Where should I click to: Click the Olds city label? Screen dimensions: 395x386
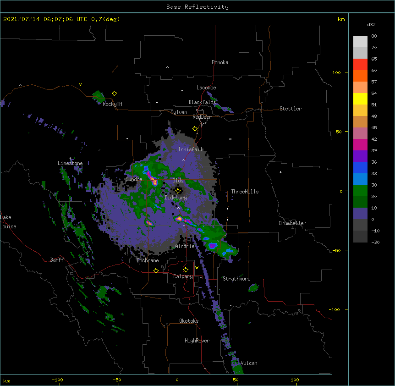click(x=178, y=181)
